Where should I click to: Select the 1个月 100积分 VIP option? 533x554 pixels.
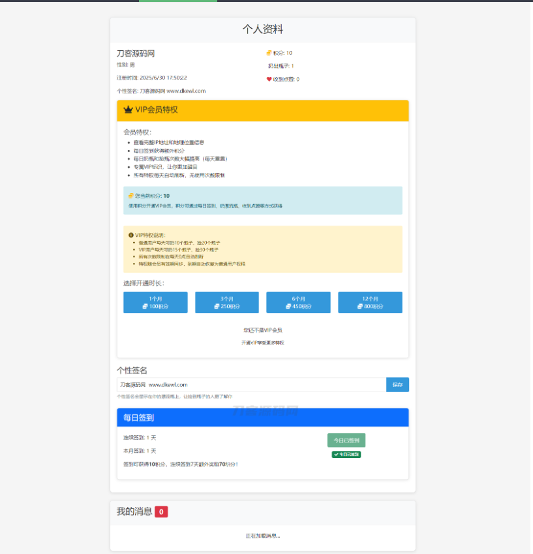coord(155,302)
